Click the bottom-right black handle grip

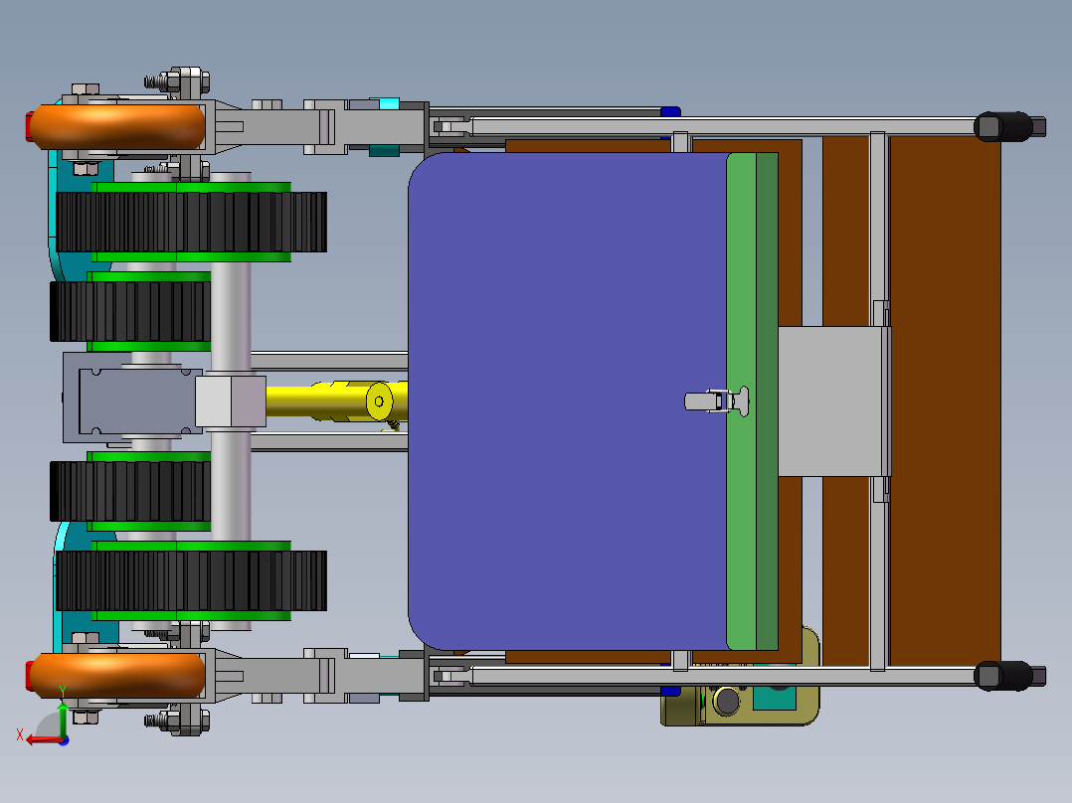coord(1003,676)
